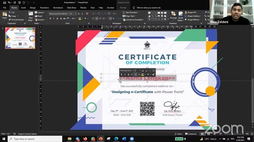Select slide 1 thumbnail in panel
This screenshot has height=142, width=254.
[x=20, y=38]
